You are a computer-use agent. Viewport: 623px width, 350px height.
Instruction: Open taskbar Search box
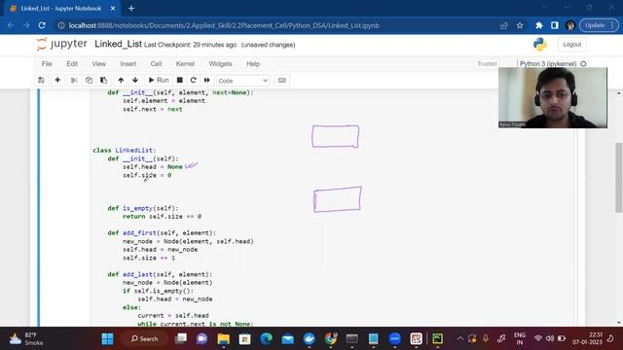(x=144, y=339)
